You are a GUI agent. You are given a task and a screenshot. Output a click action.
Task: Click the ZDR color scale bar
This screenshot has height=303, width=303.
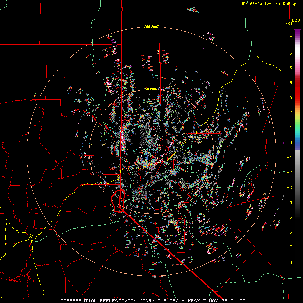(297, 149)
